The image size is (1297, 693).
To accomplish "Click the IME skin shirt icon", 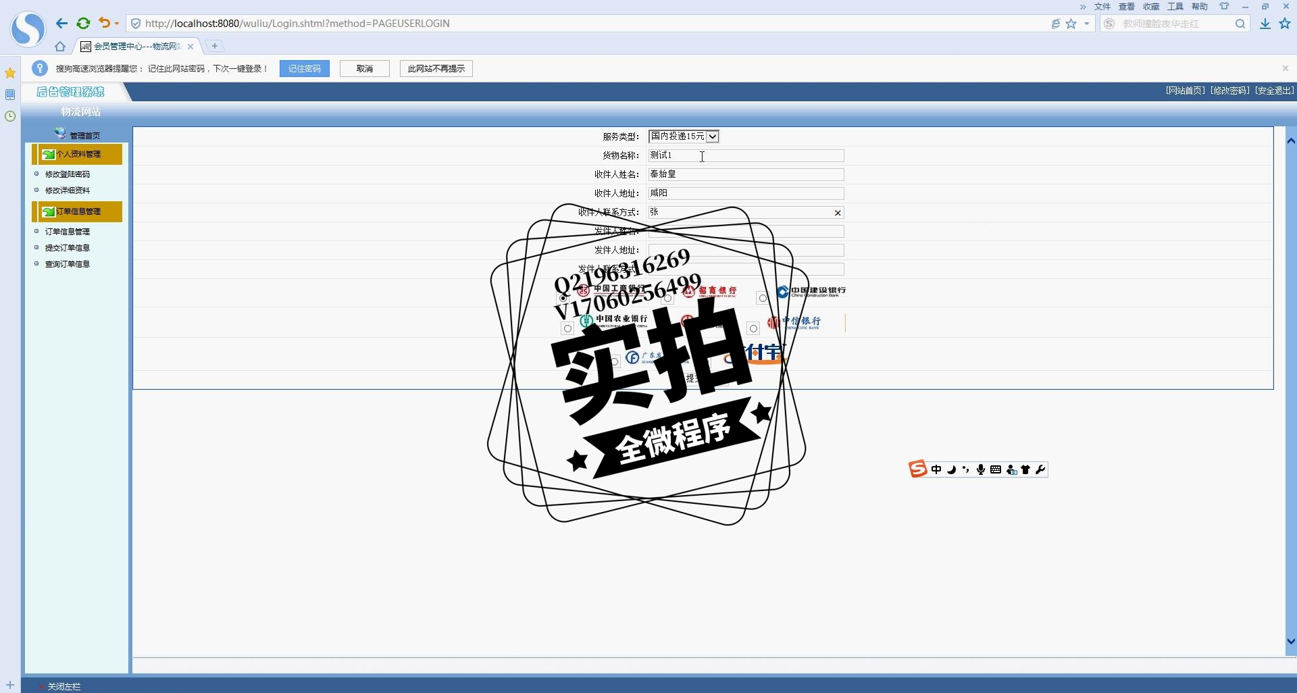I will click(1025, 469).
